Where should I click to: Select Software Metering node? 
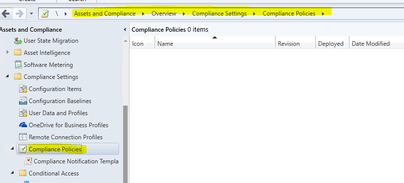pyautogui.click(x=48, y=65)
